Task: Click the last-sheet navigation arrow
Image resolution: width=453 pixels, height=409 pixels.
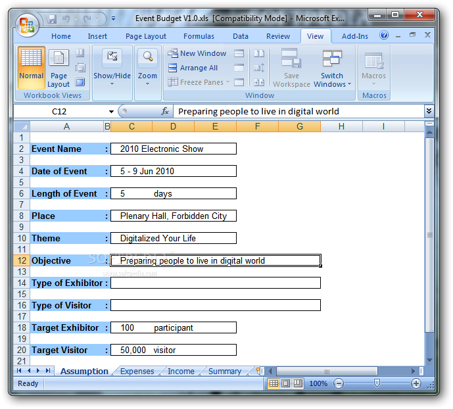Action: pyautogui.click(x=48, y=371)
